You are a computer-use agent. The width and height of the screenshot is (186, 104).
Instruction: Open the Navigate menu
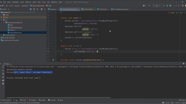[15, 2]
